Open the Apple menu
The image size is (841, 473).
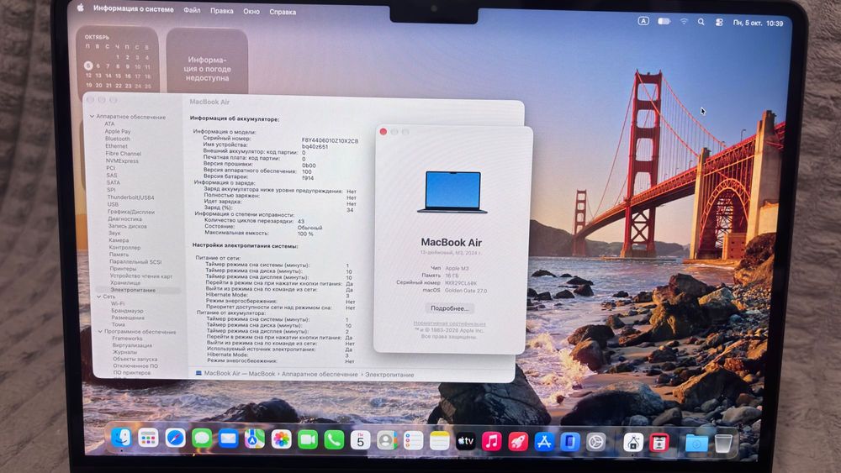pyautogui.click(x=81, y=8)
